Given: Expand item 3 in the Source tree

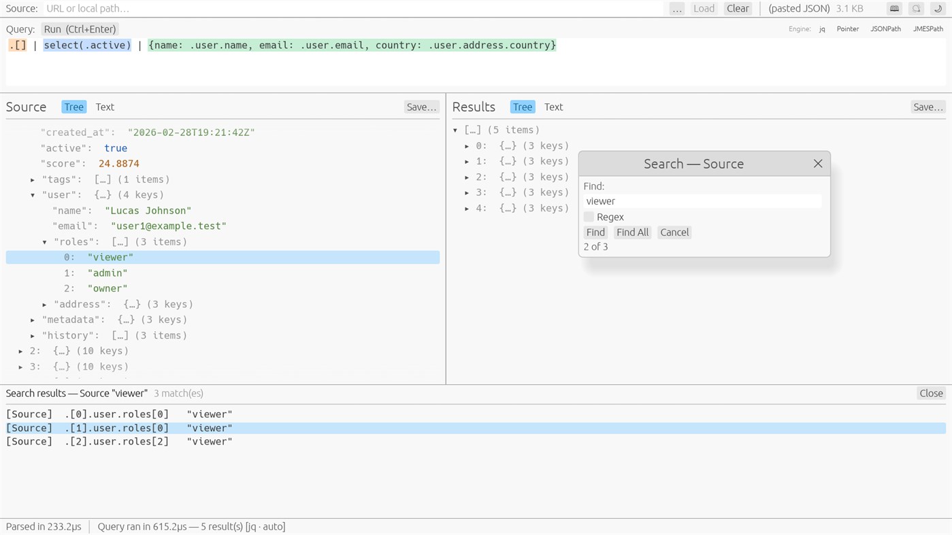Looking at the screenshot, I should tap(20, 367).
